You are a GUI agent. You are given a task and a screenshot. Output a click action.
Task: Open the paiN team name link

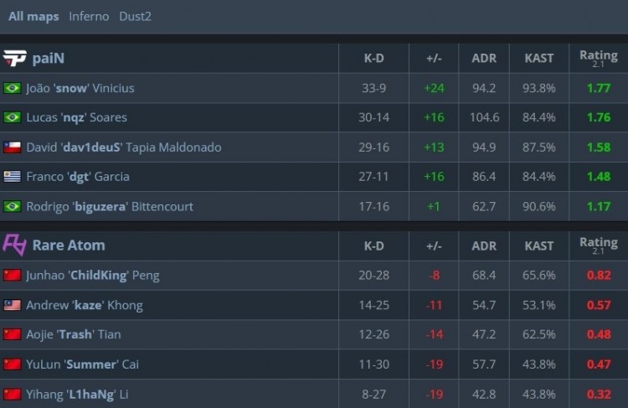click(48, 58)
